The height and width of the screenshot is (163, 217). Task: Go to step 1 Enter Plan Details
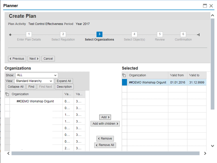[29, 34]
